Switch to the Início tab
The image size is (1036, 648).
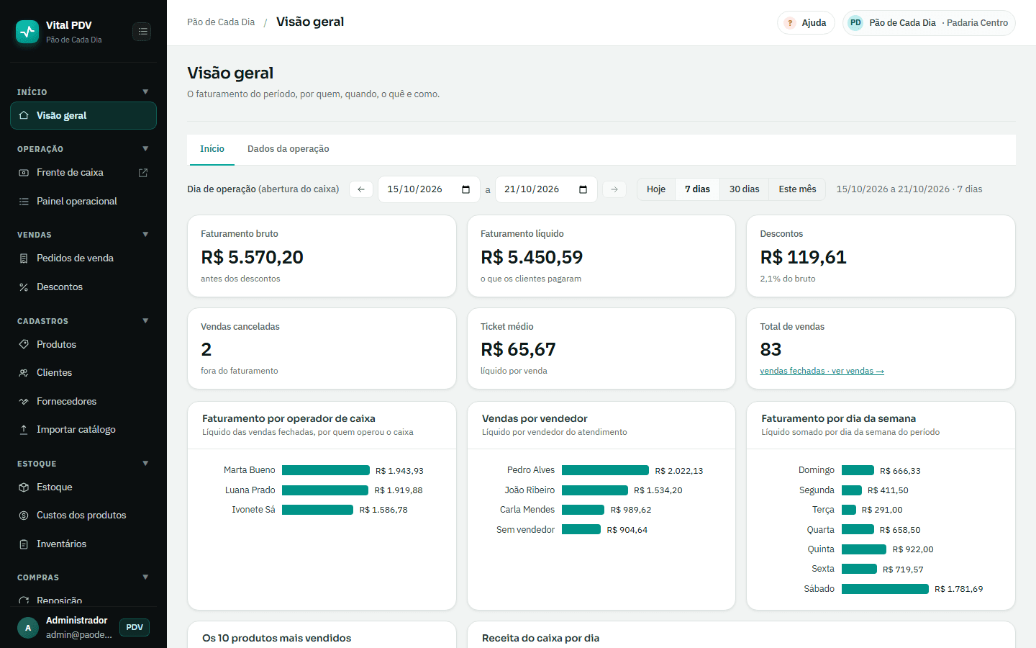[212, 149]
